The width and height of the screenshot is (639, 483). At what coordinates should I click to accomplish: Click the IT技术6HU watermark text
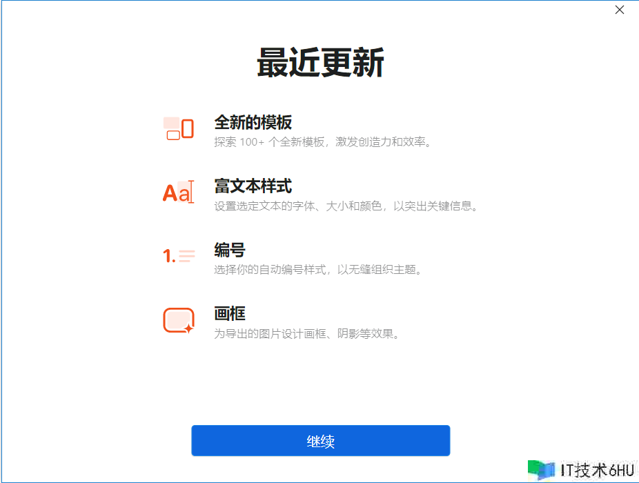pyautogui.click(x=596, y=471)
